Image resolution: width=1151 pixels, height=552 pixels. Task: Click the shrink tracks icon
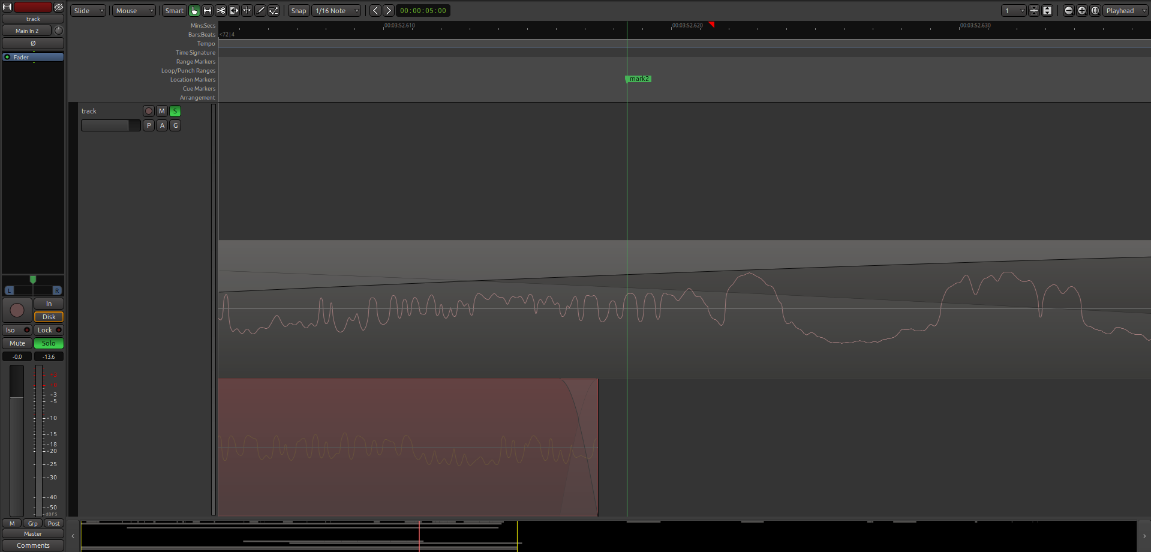pos(1034,11)
